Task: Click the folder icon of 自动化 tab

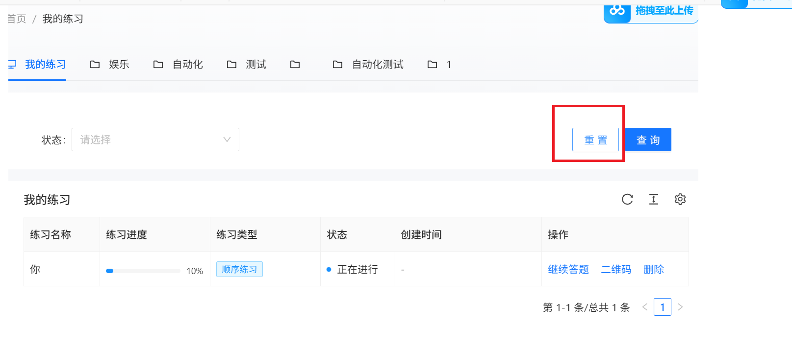Action: [x=158, y=65]
